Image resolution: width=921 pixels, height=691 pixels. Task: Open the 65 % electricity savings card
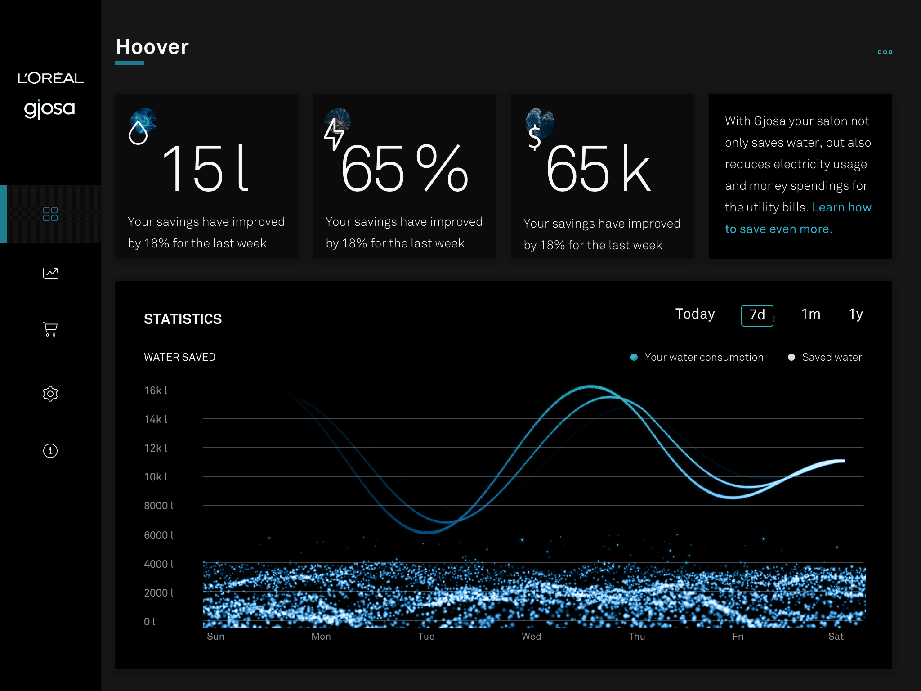pyautogui.click(x=405, y=176)
